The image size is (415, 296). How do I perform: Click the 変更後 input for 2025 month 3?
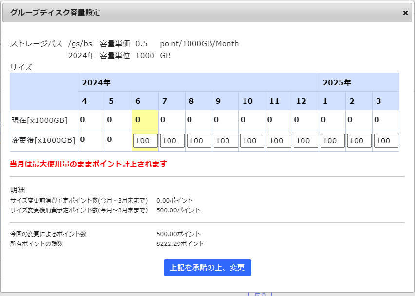(x=386, y=141)
